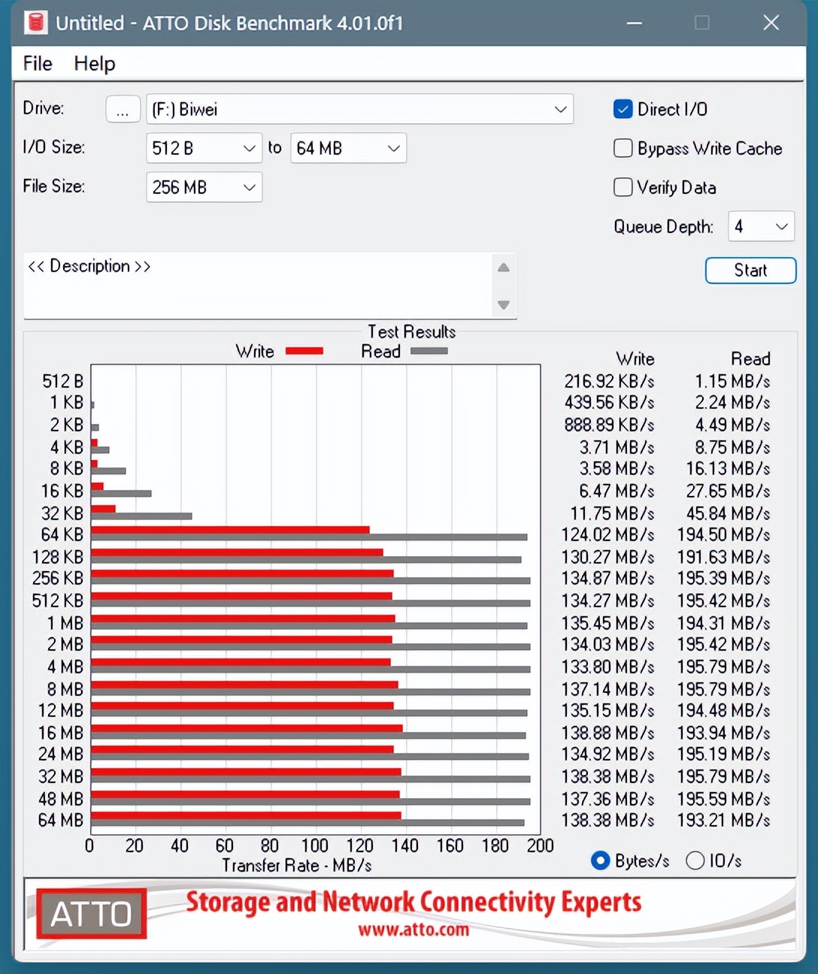818x974 pixels.
Task: Select the IO/s radio button
Action: pos(695,861)
